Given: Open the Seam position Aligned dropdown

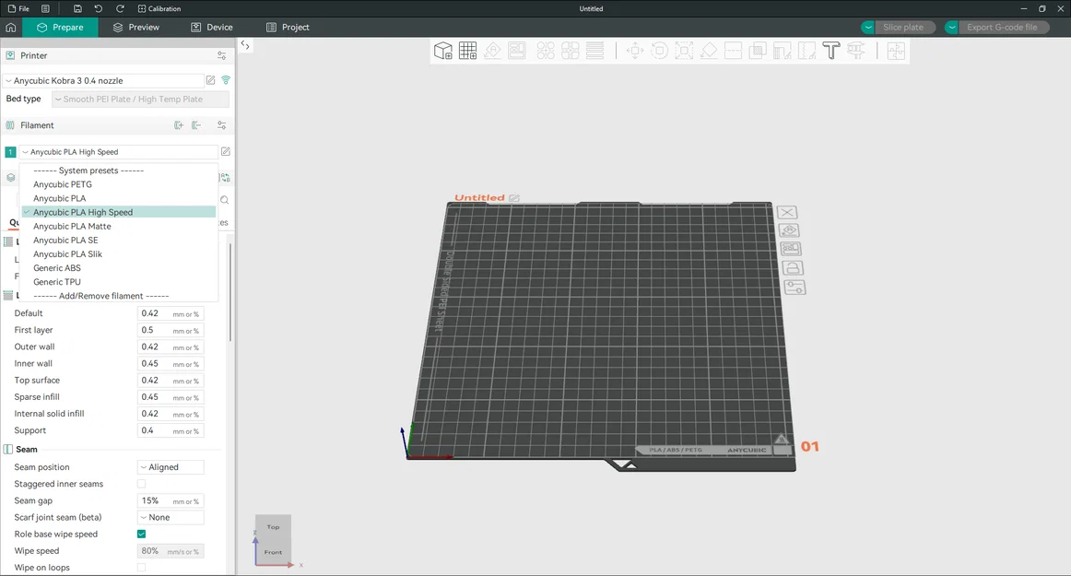Looking at the screenshot, I should (171, 467).
